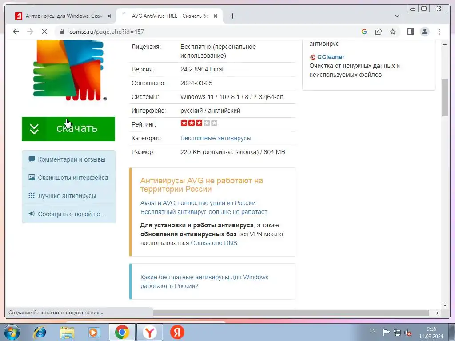Open Chrome three-dot menu
The width and height of the screenshot is (455, 341).
click(x=439, y=32)
